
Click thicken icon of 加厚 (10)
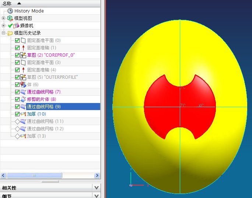pos(23,114)
